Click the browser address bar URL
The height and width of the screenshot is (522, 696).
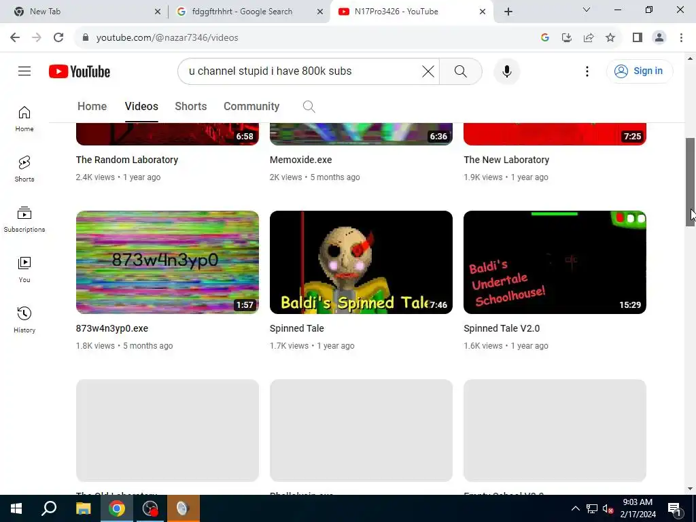[x=167, y=38]
